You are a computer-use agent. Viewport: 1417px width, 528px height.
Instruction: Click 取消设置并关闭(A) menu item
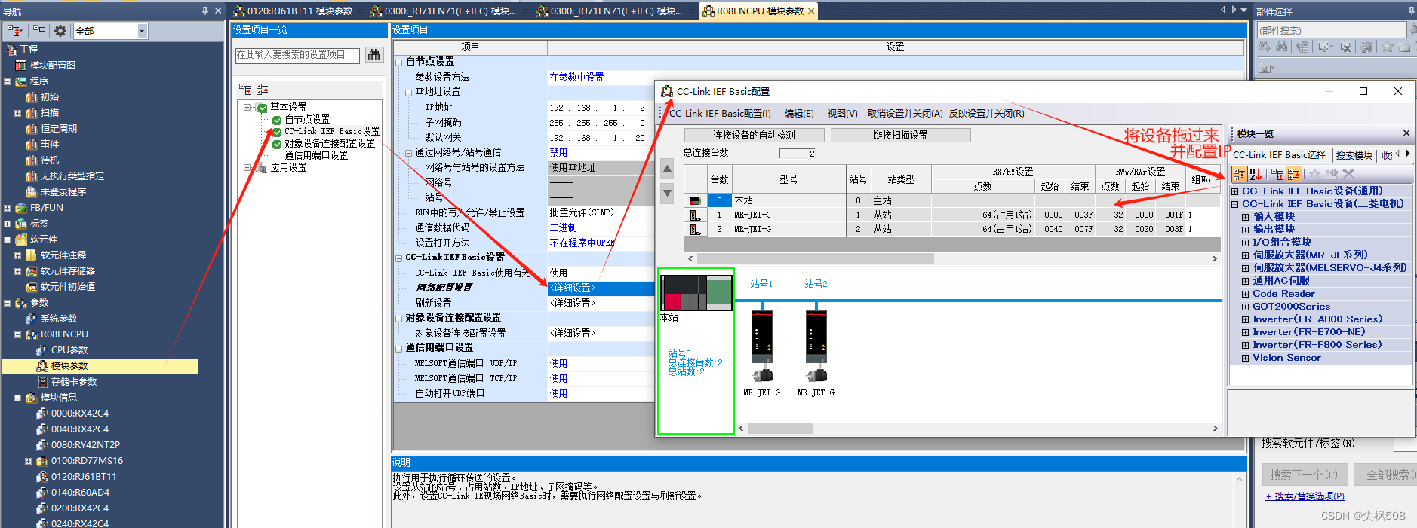905,114
